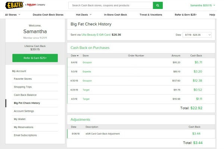Click the Store column header

click(x=85, y=56)
